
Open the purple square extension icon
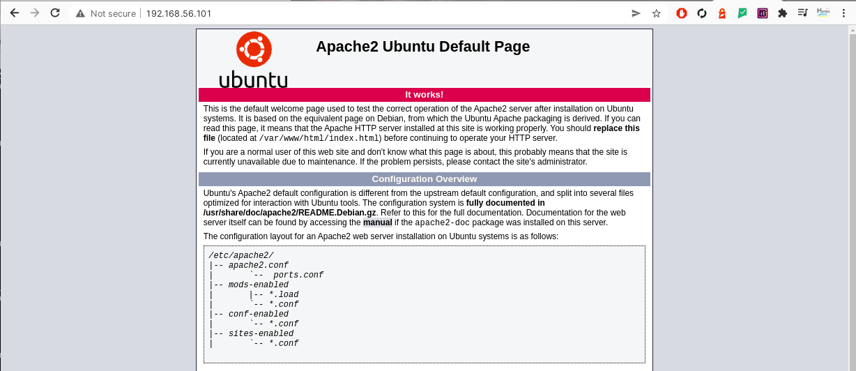[763, 13]
